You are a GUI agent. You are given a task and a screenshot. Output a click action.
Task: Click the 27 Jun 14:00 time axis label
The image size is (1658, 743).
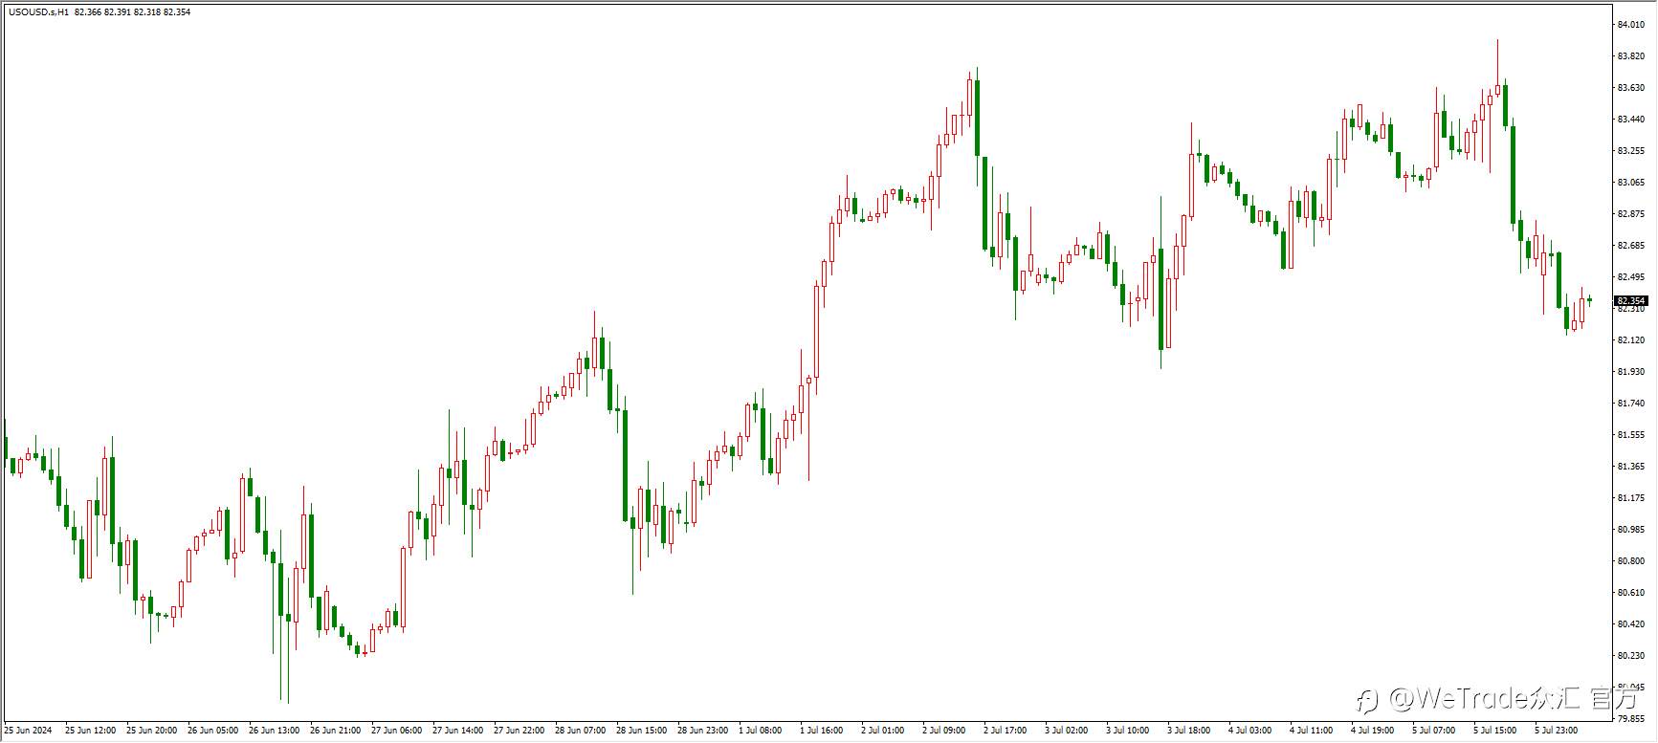pyautogui.click(x=457, y=731)
